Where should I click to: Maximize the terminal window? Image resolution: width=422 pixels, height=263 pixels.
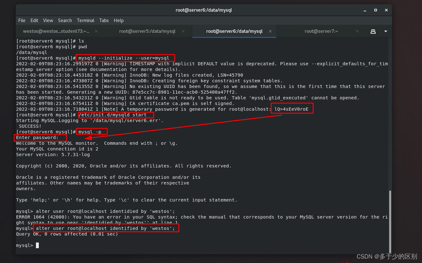point(375,10)
